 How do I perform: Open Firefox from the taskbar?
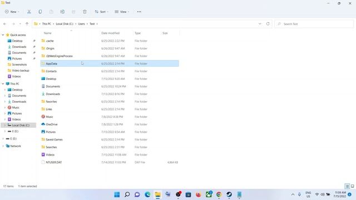coord(199,194)
